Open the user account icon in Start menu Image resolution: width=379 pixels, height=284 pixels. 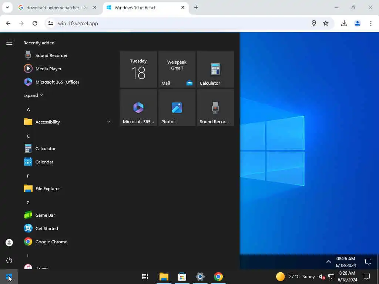pyautogui.click(x=9, y=243)
